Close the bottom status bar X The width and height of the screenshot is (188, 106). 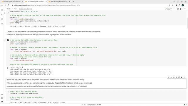tap(187, 105)
